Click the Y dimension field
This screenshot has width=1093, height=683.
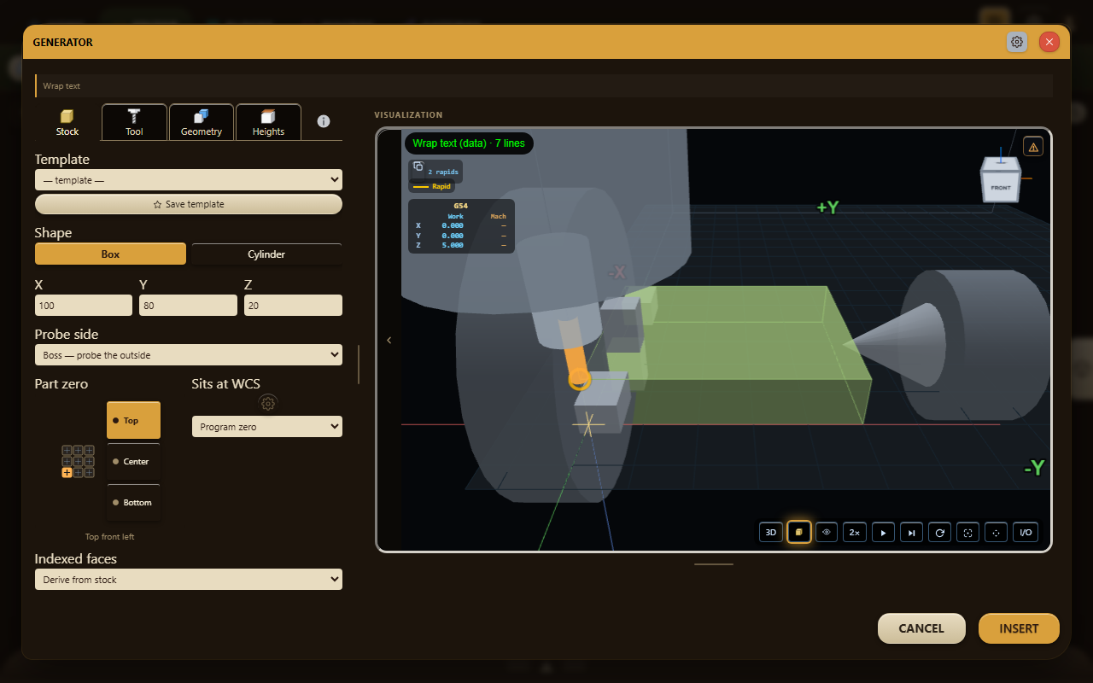[x=188, y=306]
